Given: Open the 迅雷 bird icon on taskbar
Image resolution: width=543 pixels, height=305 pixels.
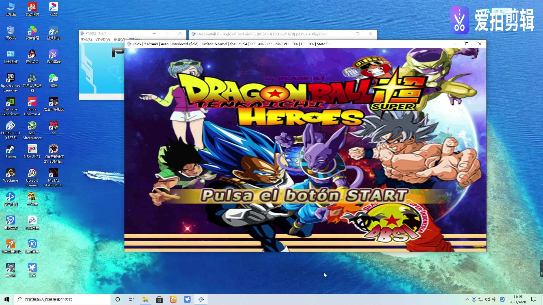Looking at the screenshot, I should tap(187, 299).
